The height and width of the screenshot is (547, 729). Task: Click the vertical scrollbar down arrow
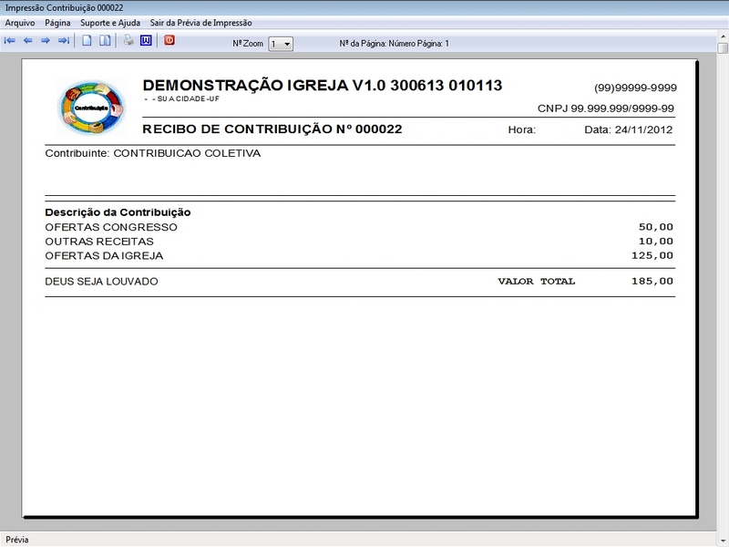tap(723, 542)
